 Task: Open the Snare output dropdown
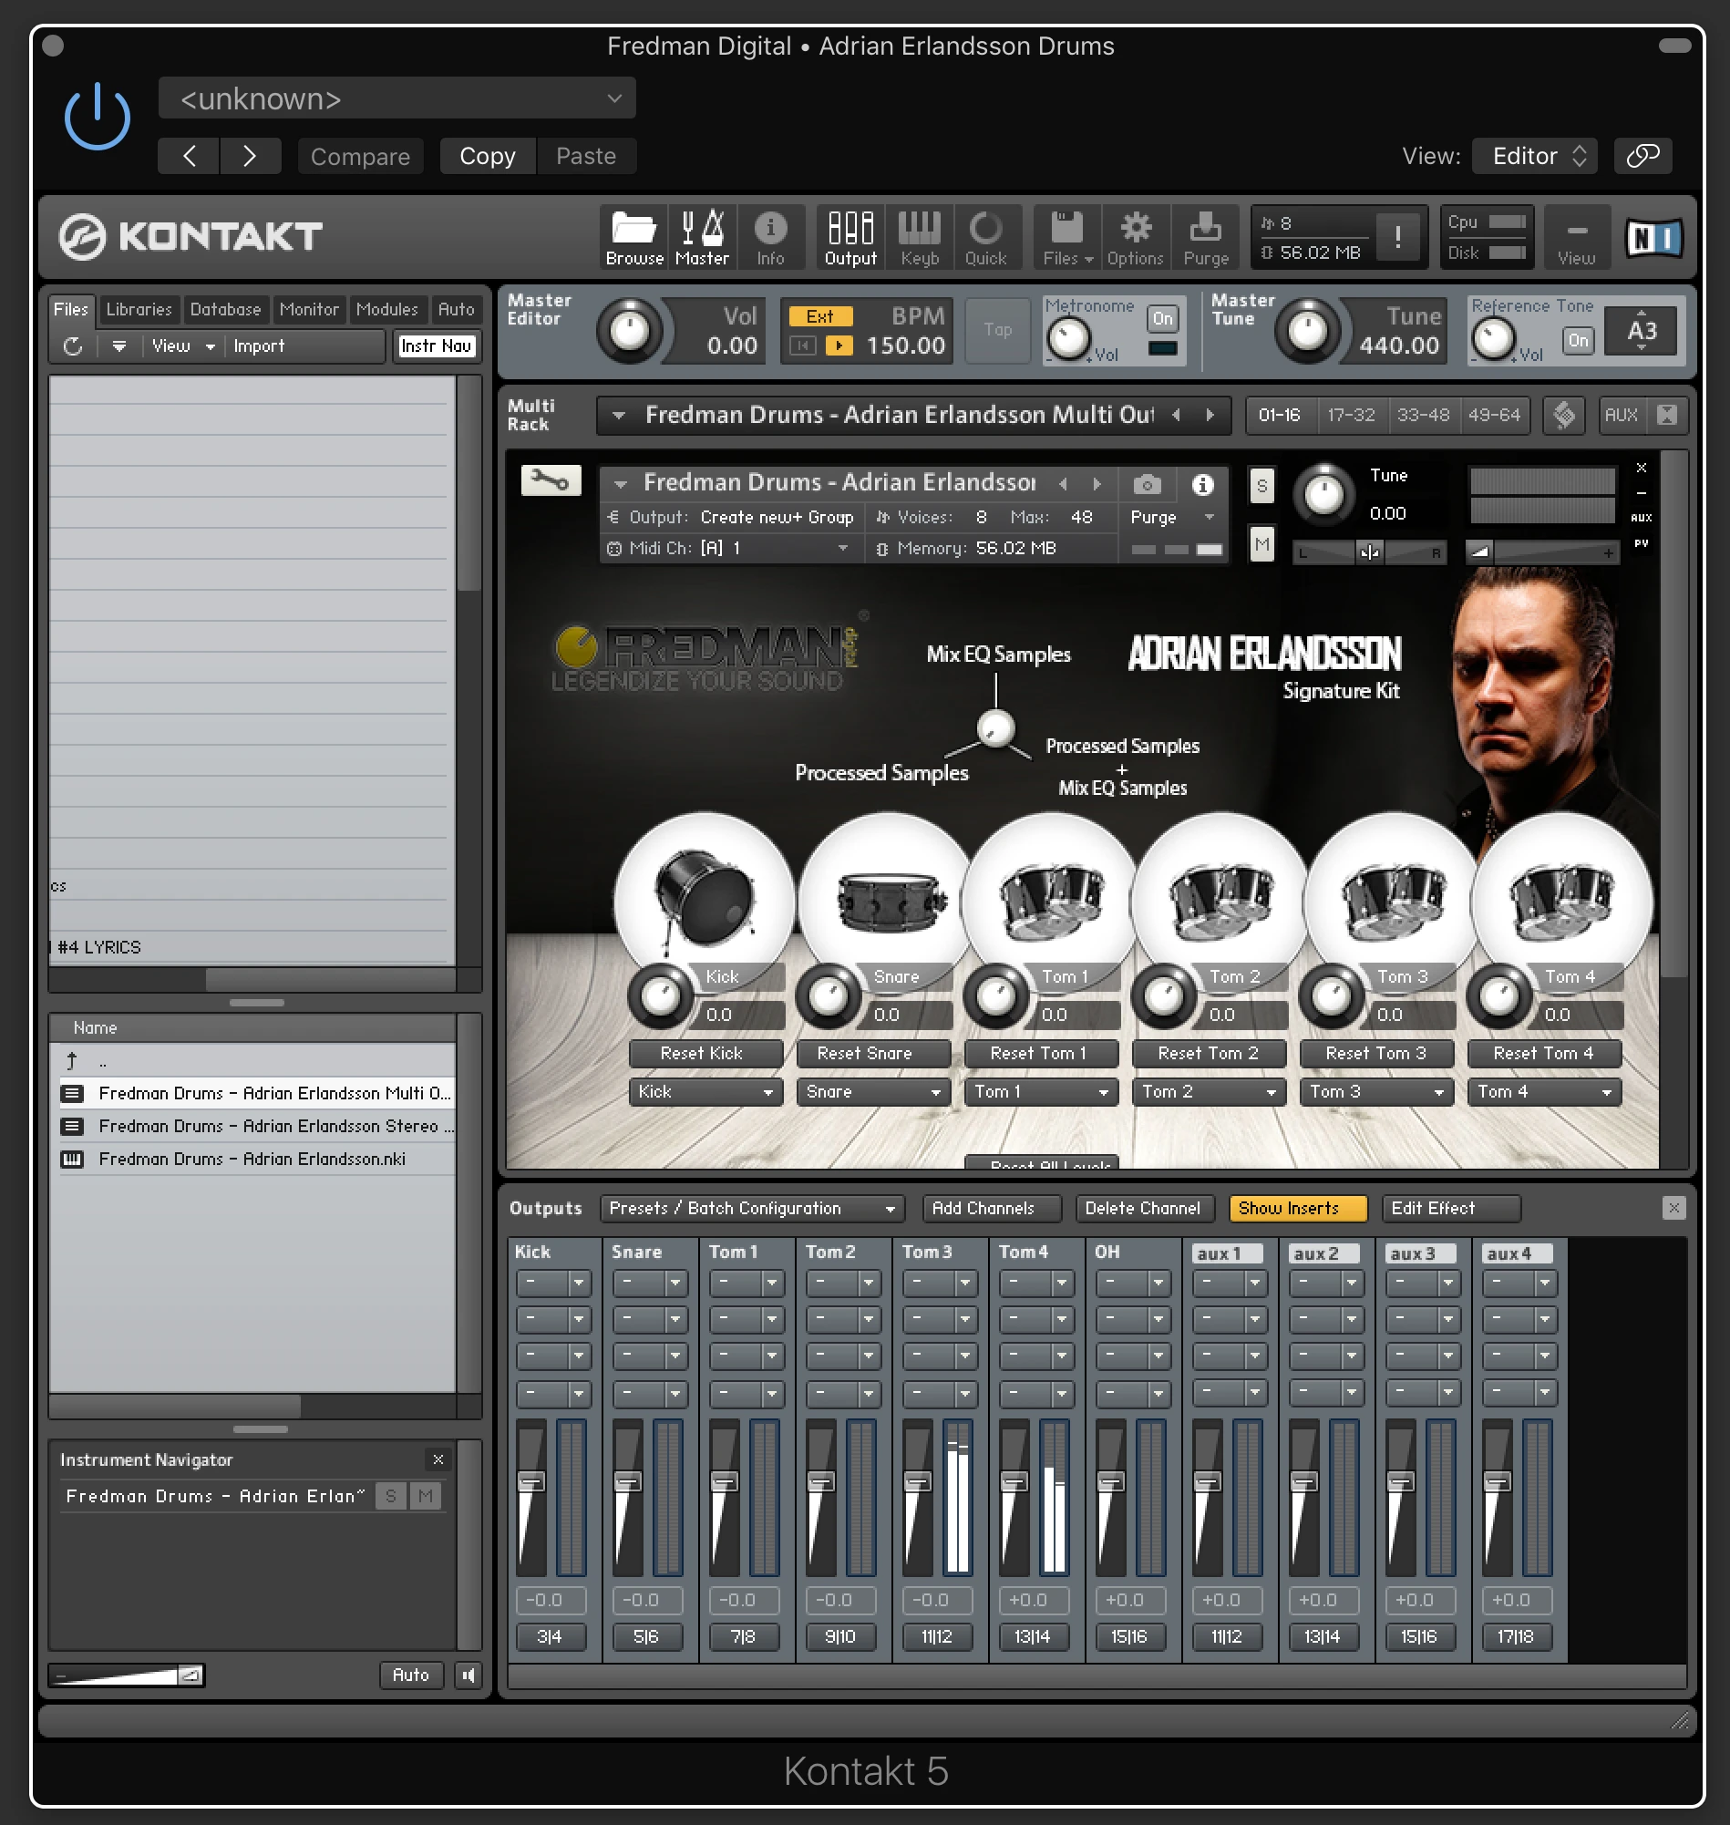click(873, 1092)
